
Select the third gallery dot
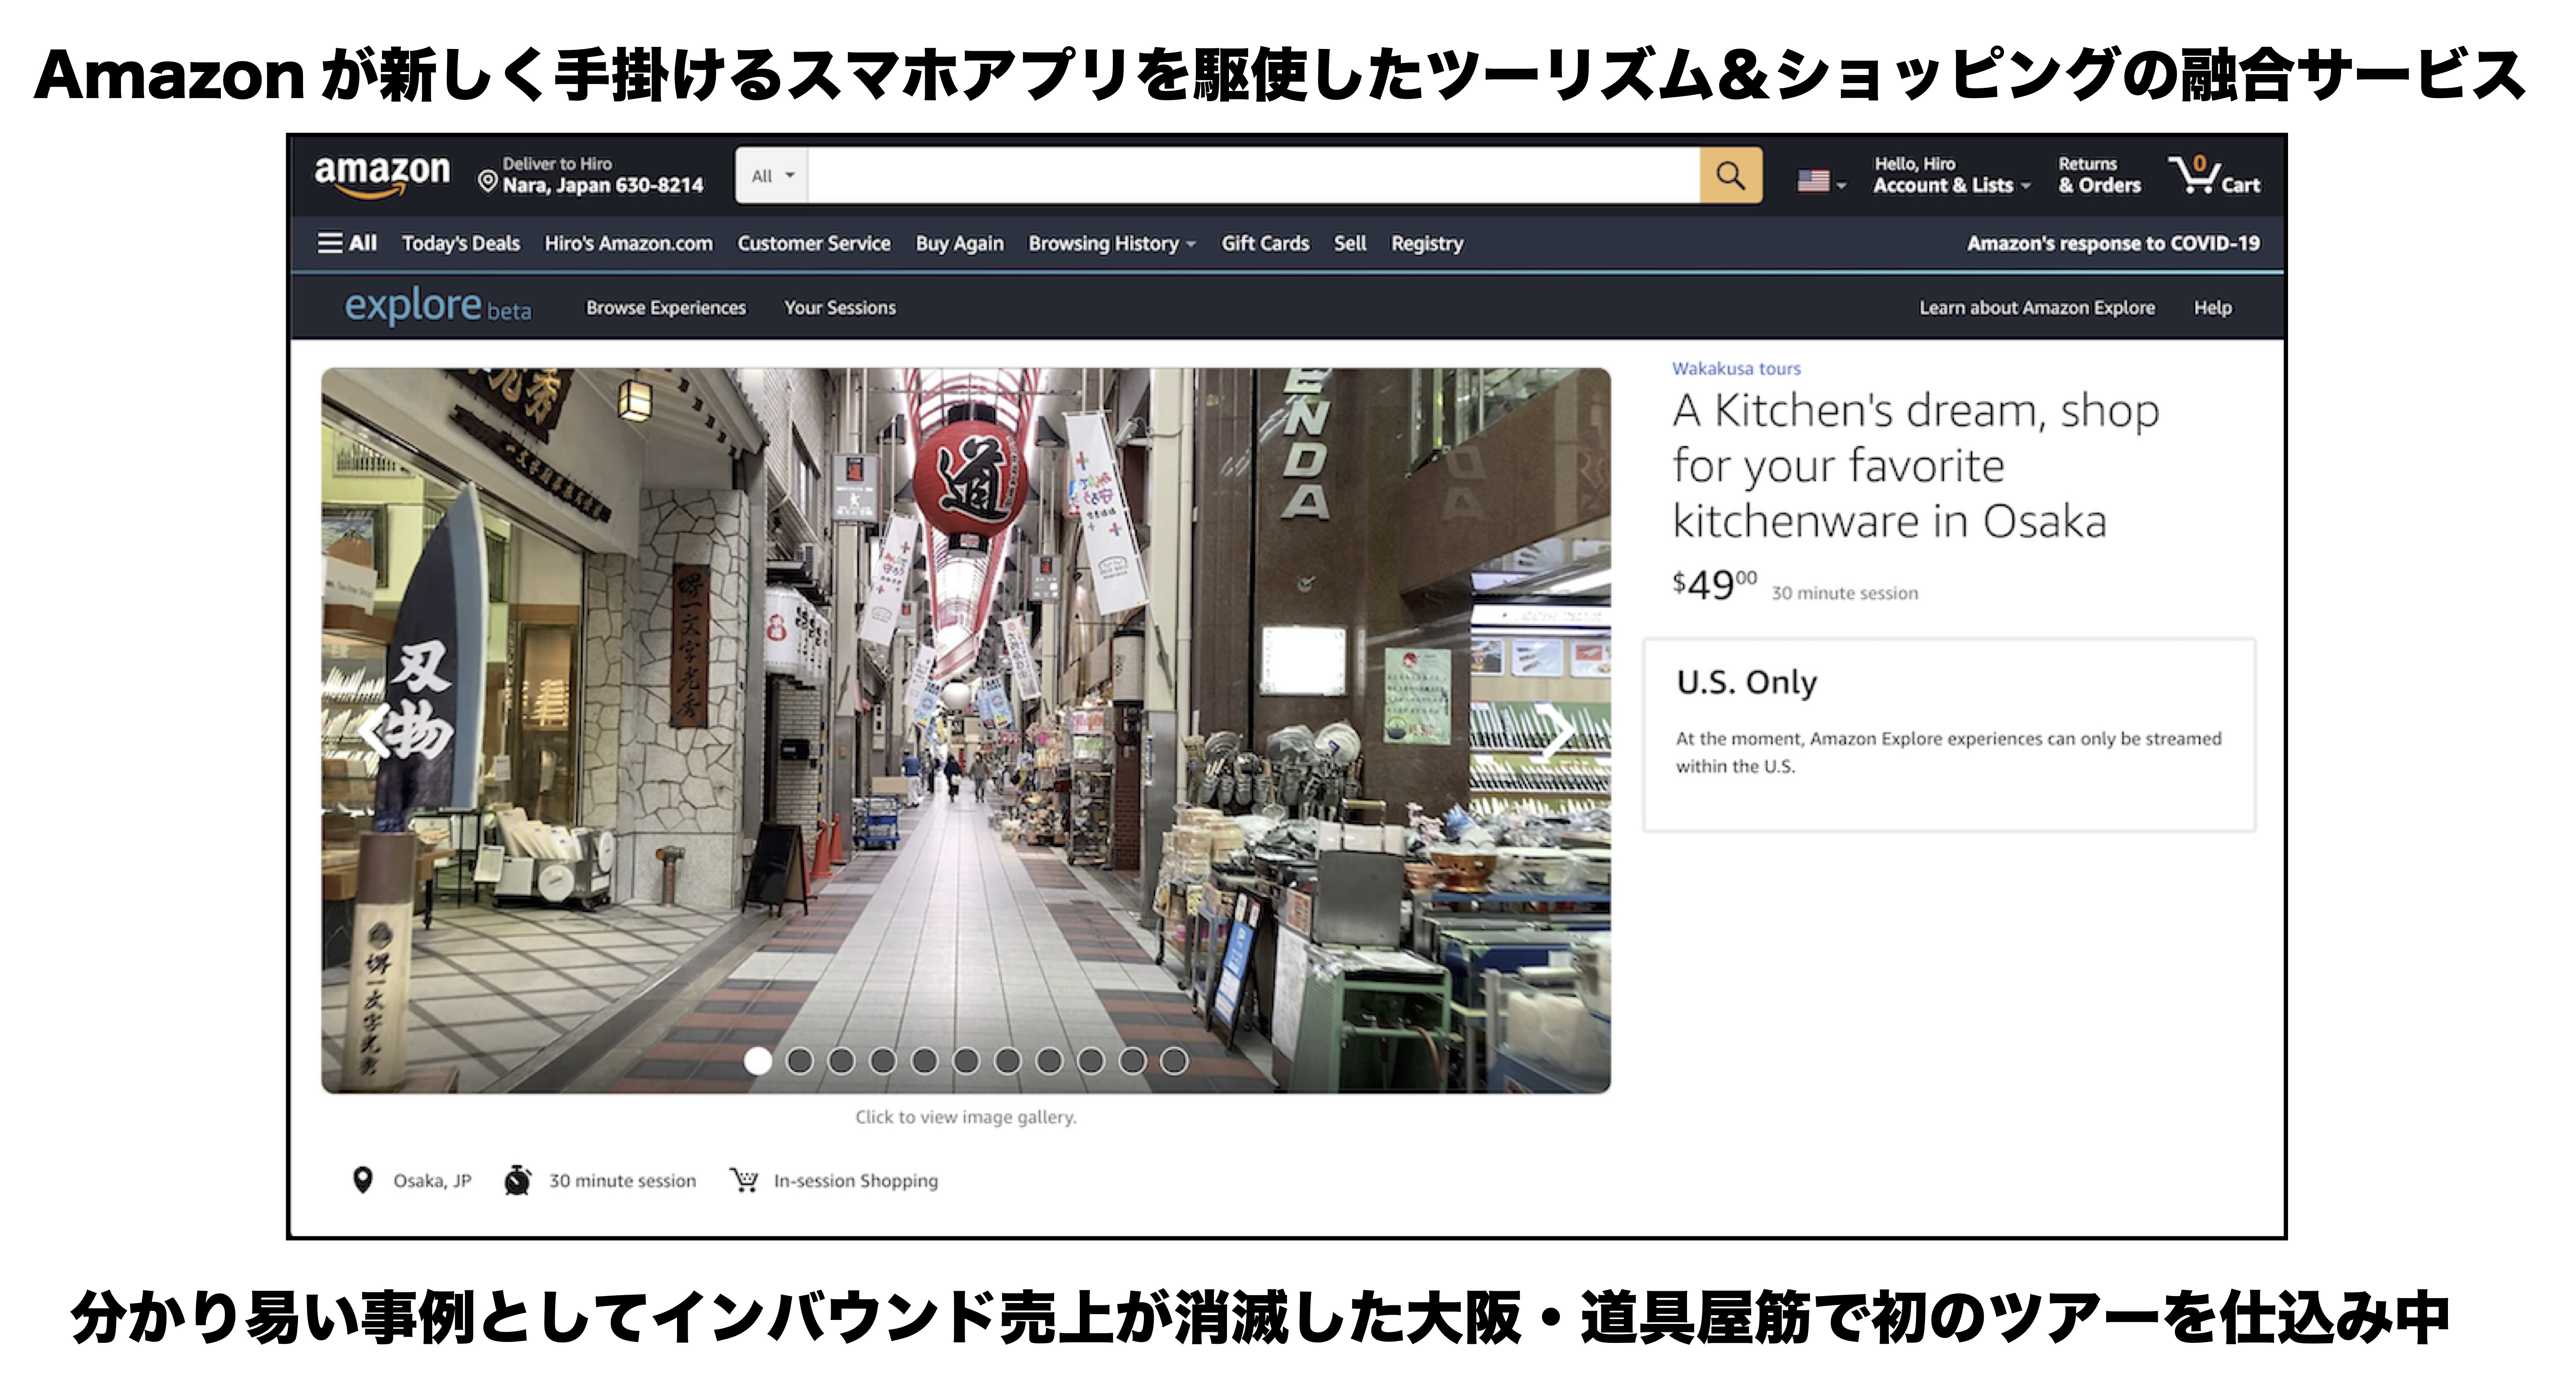point(841,1061)
